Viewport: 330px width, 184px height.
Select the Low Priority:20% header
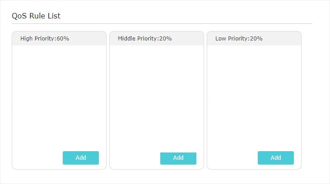tap(254, 38)
